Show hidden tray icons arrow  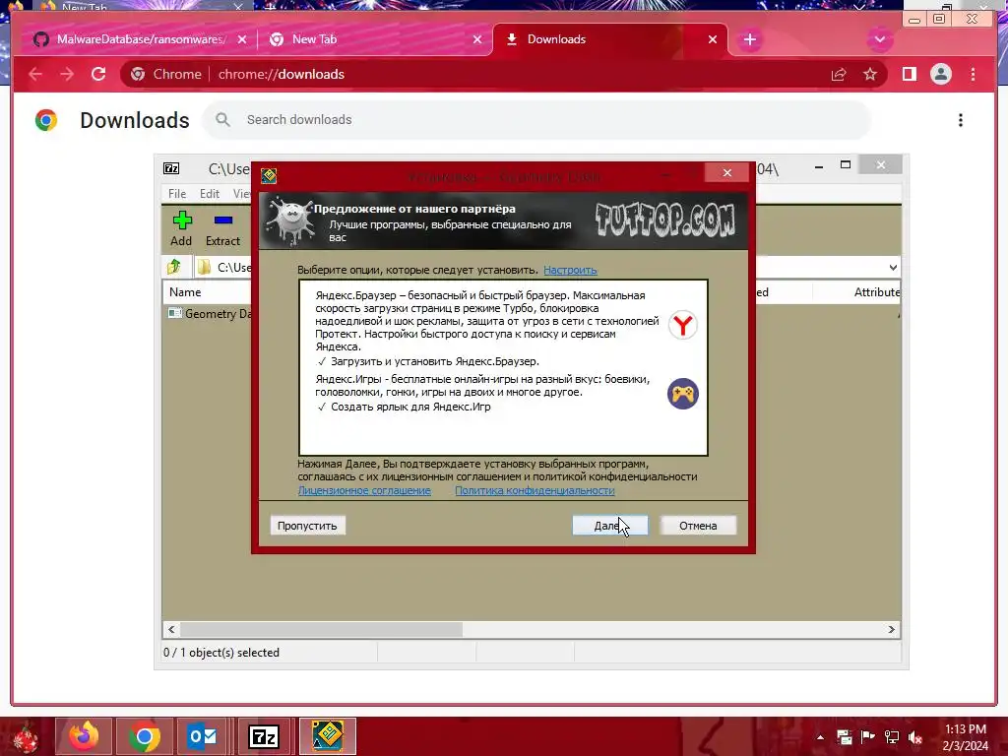tap(820, 737)
